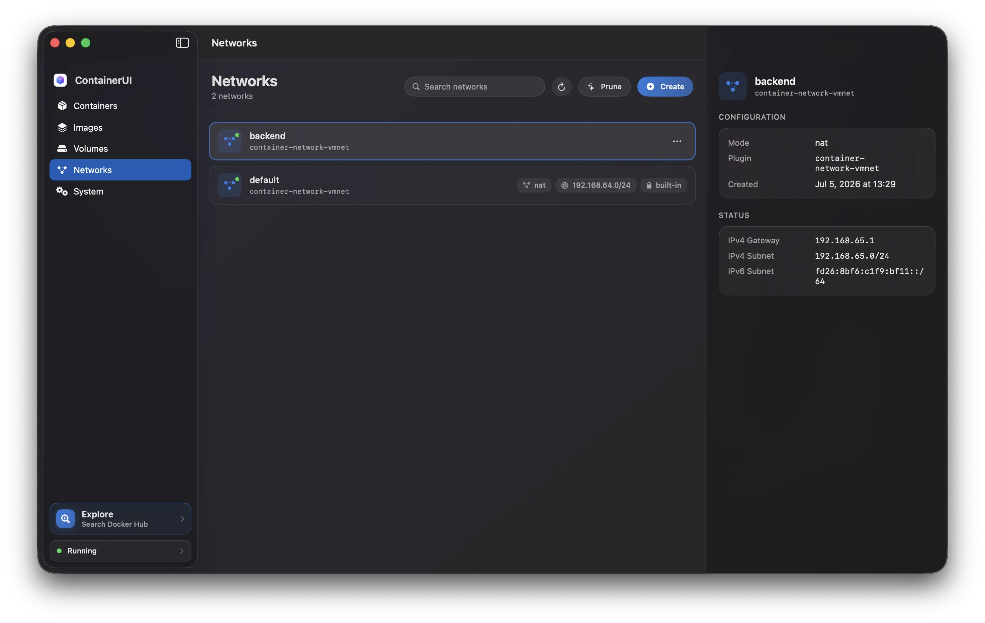Open Explore Search Docker Hub
This screenshot has width=985, height=623.
pyautogui.click(x=120, y=519)
